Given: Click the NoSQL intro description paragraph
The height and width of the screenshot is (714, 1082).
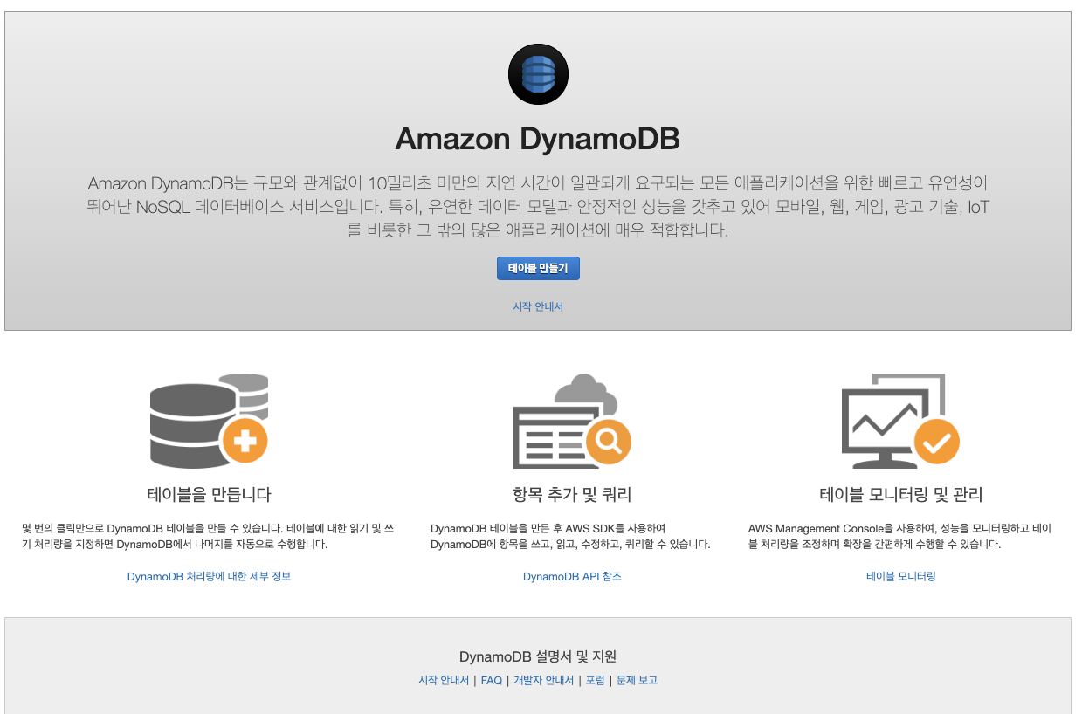Looking at the screenshot, I should point(538,208).
